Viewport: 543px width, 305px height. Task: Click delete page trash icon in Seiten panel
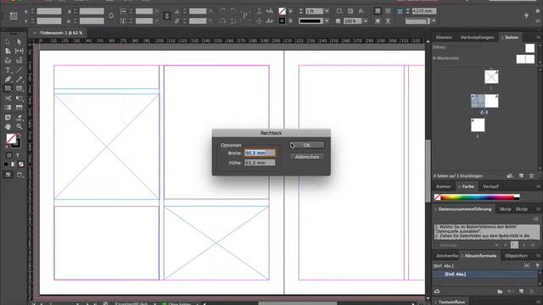pyautogui.click(x=532, y=176)
